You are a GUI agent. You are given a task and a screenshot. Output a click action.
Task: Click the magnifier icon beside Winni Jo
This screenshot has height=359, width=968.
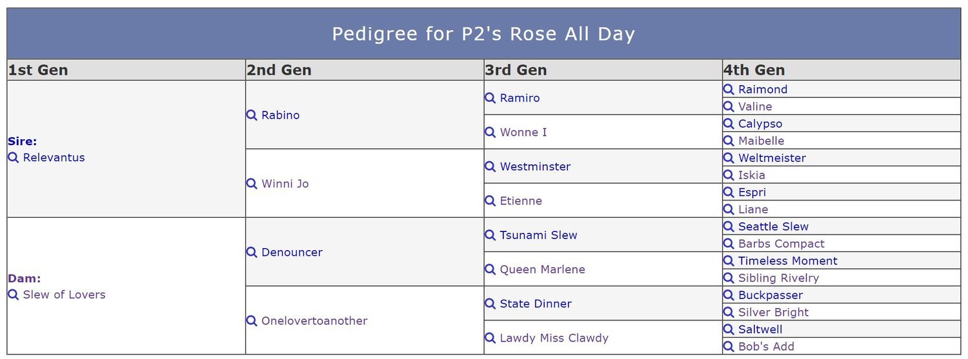point(252,184)
